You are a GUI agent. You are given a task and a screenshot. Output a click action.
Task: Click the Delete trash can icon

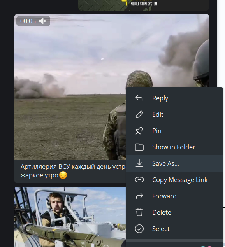click(x=139, y=212)
